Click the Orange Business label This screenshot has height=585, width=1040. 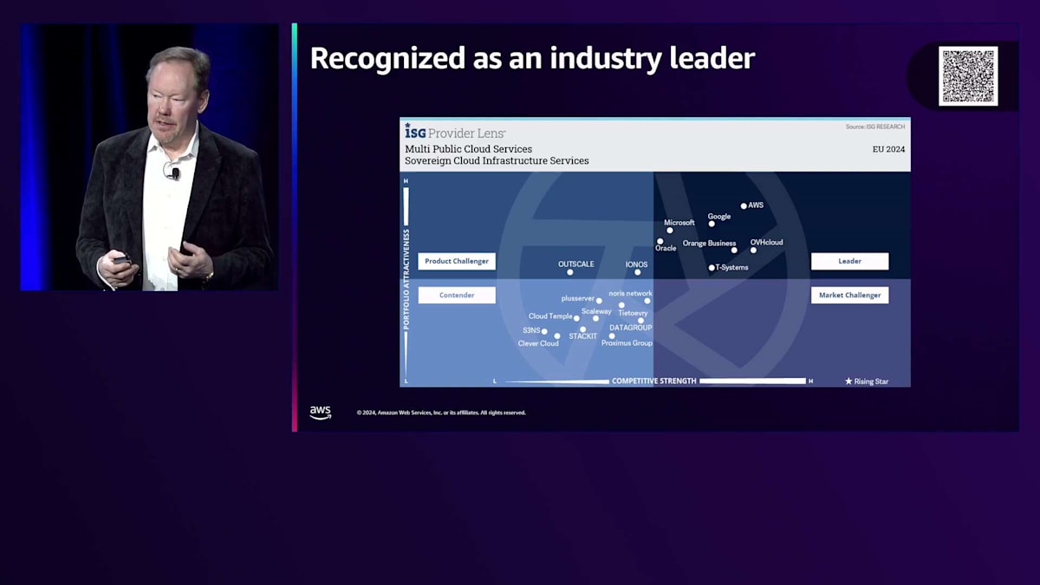(709, 244)
